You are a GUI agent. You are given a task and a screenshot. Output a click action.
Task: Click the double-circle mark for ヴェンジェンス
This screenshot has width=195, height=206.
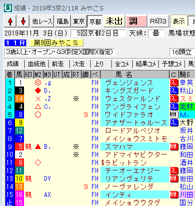pyautogui.click(x=38, y=82)
